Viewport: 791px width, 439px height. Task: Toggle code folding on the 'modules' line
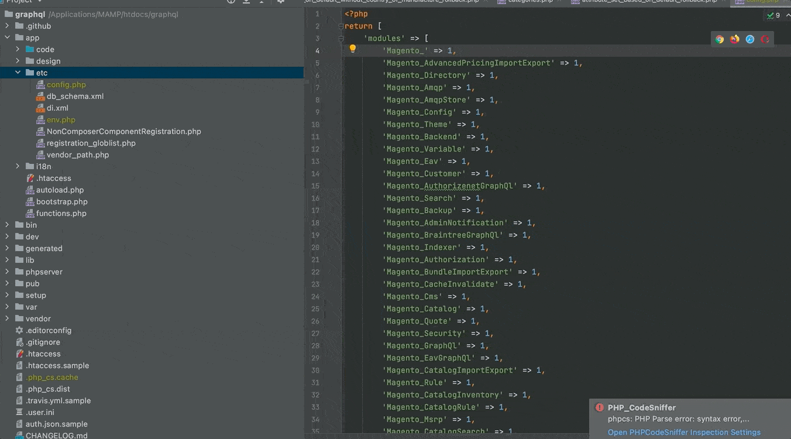coord(340,39)
